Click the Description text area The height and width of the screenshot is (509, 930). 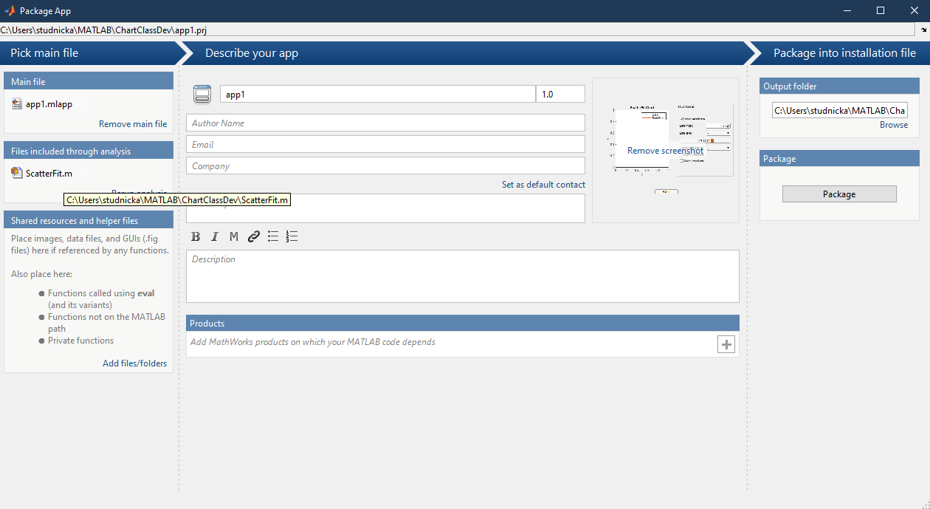coord(463,276)
